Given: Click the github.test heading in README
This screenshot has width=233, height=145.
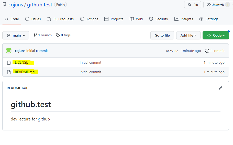Looking at the screenshot, I should pos(31,104).
